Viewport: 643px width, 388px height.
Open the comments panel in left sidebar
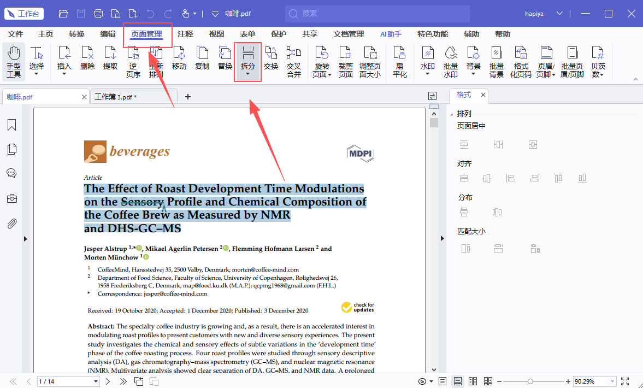pyautogui.click(x=12, y=173)
